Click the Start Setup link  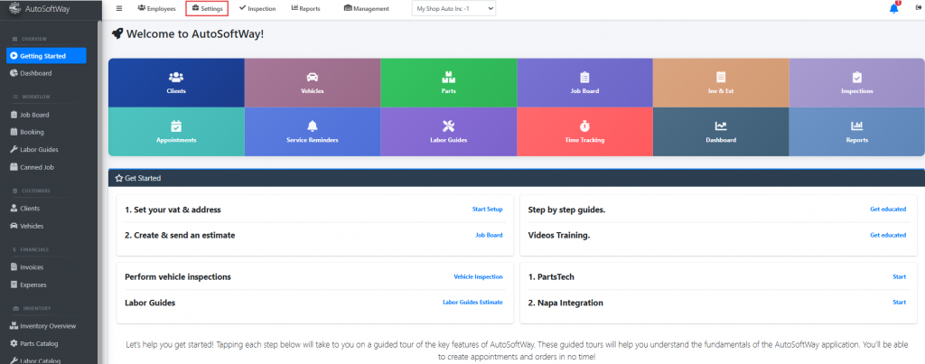[487, 210]
